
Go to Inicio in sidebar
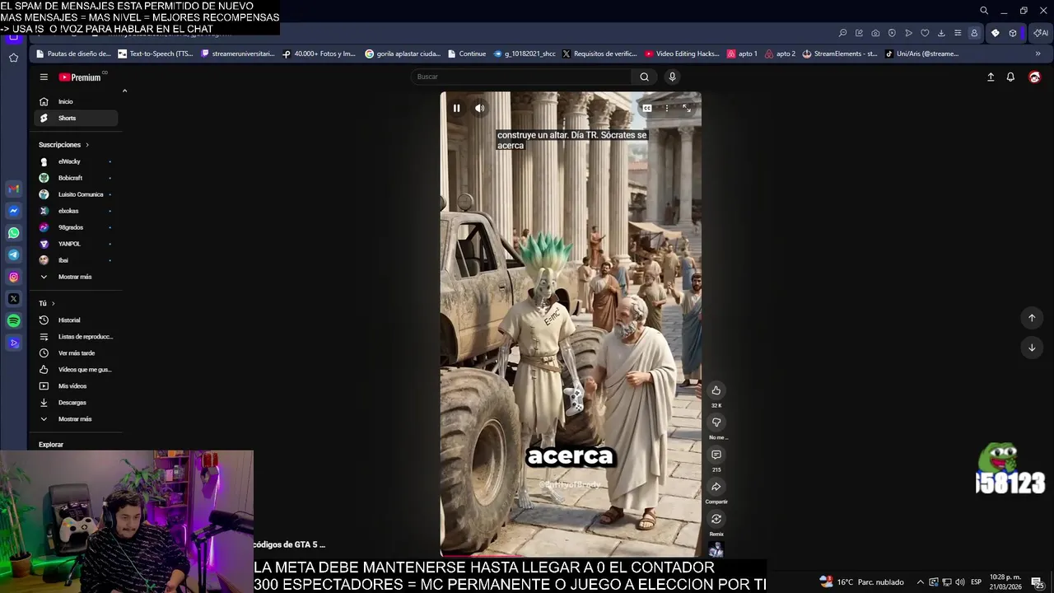pos(76,101)
